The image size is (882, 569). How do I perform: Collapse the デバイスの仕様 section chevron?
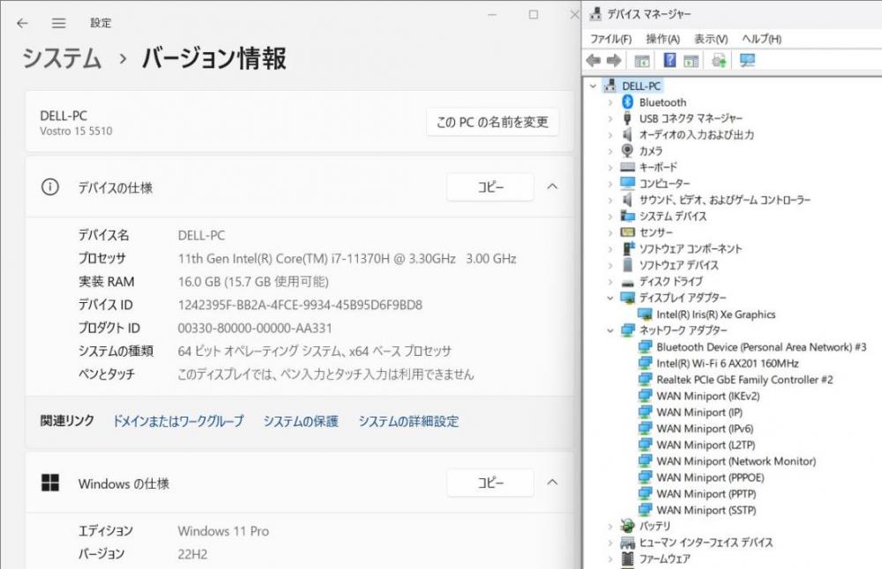tap(552, 187)
